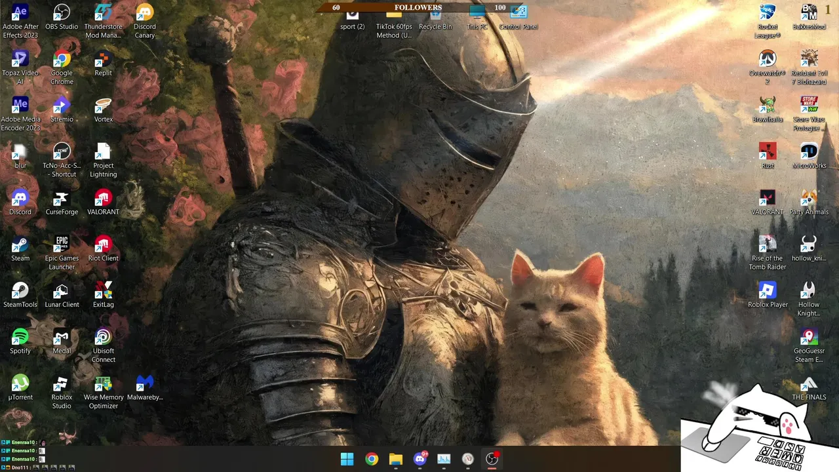
Task: Select the Vortex mod manager icon
Action: (x=103, y=109)
